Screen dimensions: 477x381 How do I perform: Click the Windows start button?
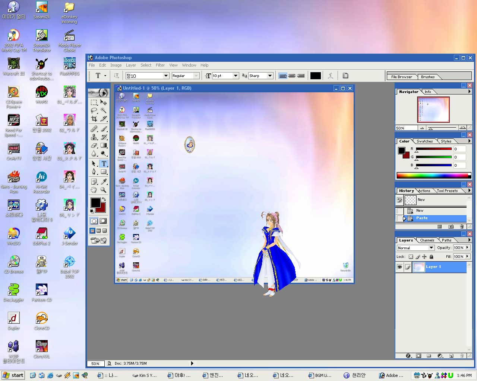pos(13,375)
